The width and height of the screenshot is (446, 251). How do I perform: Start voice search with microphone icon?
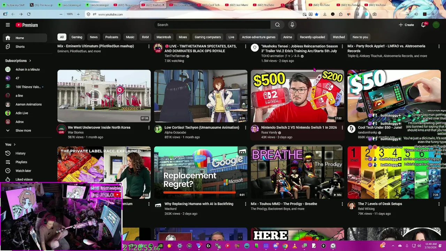click(292, 25)
